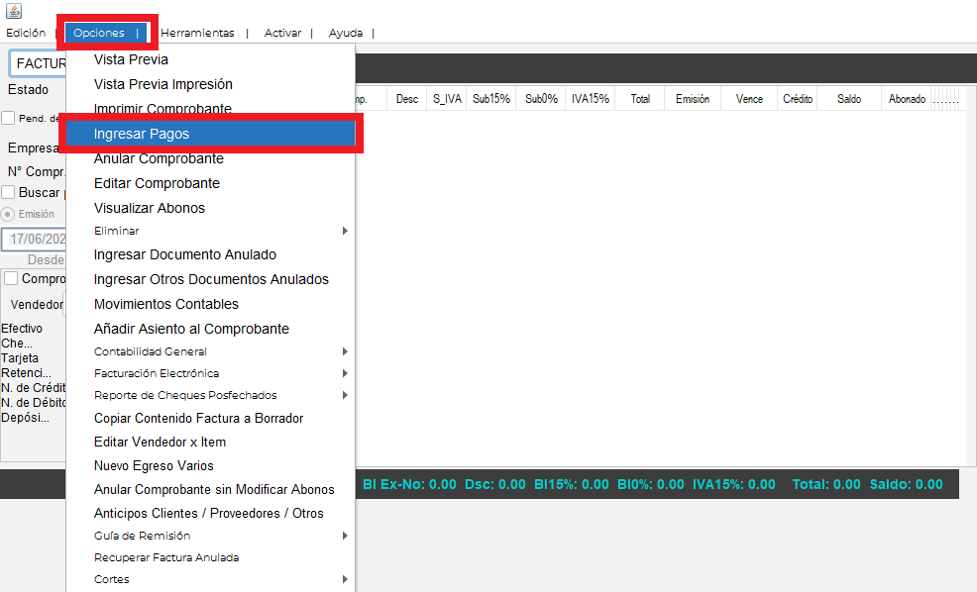
Task: Sort by Desc column header
Action: click(407, 99)
